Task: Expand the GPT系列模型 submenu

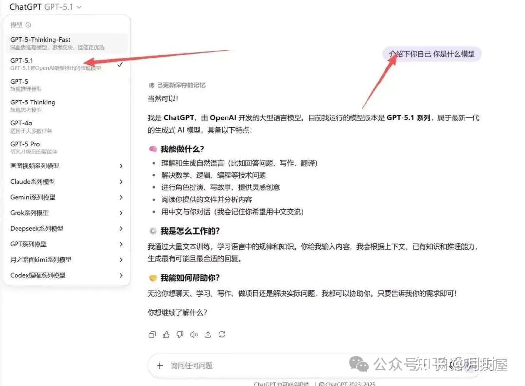Action: tap(67, 244)
